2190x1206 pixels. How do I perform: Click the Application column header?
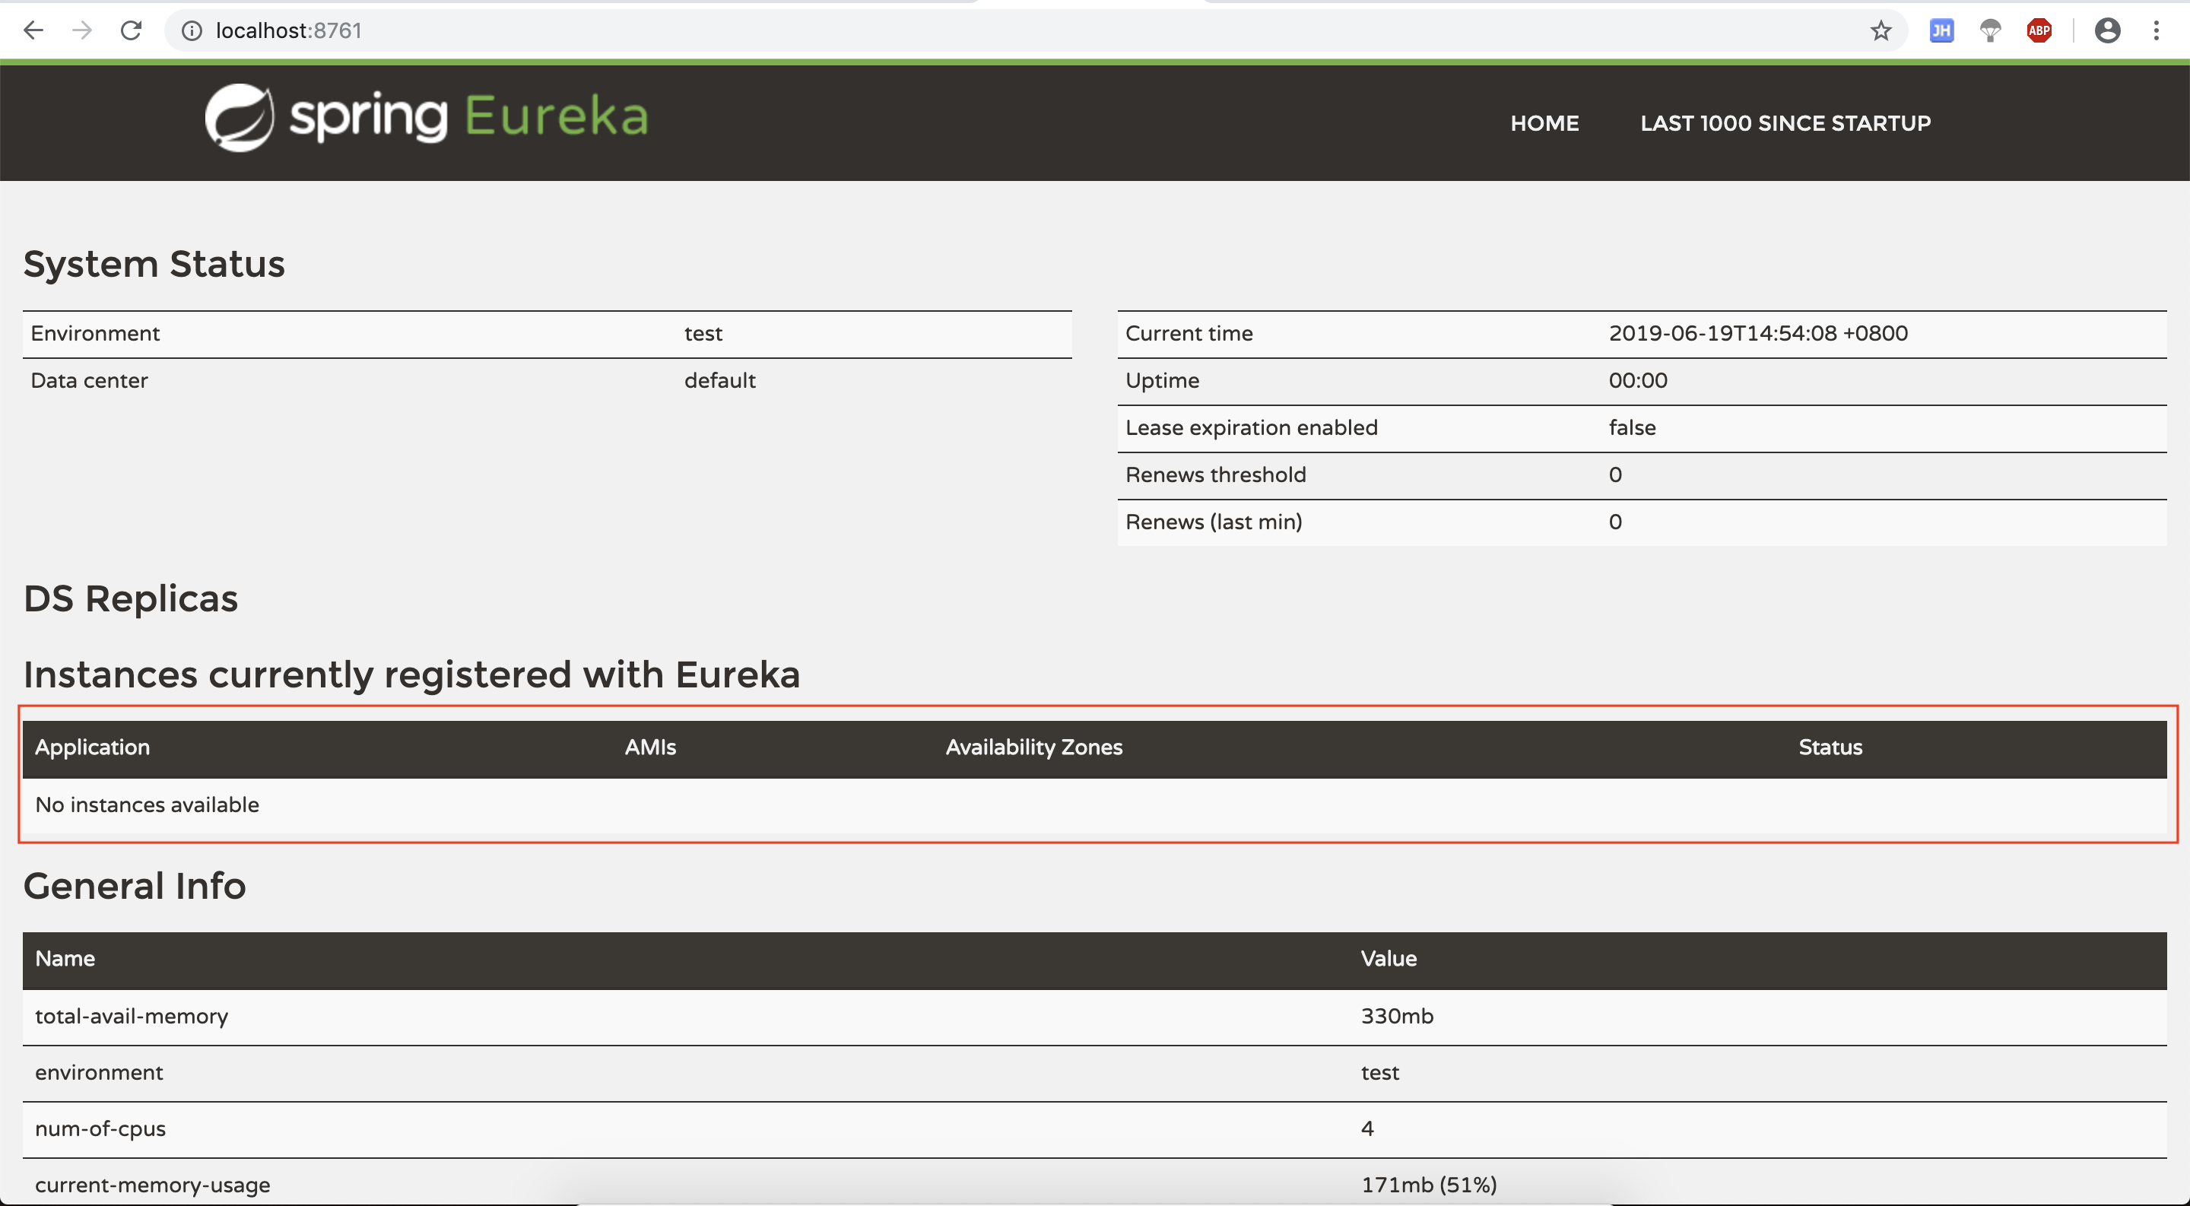93,748
